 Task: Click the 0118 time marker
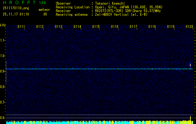(x=152, y=27)
